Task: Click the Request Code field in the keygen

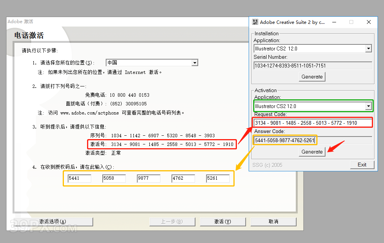Action: coord(312,122)
